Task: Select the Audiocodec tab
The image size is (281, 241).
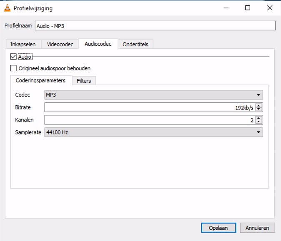Action: click(98, 44)
